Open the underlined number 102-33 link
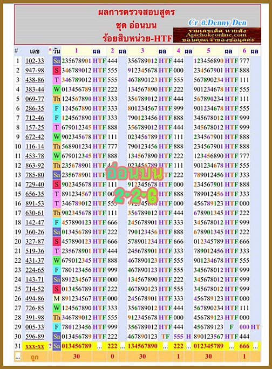 (x=35, y=61)
